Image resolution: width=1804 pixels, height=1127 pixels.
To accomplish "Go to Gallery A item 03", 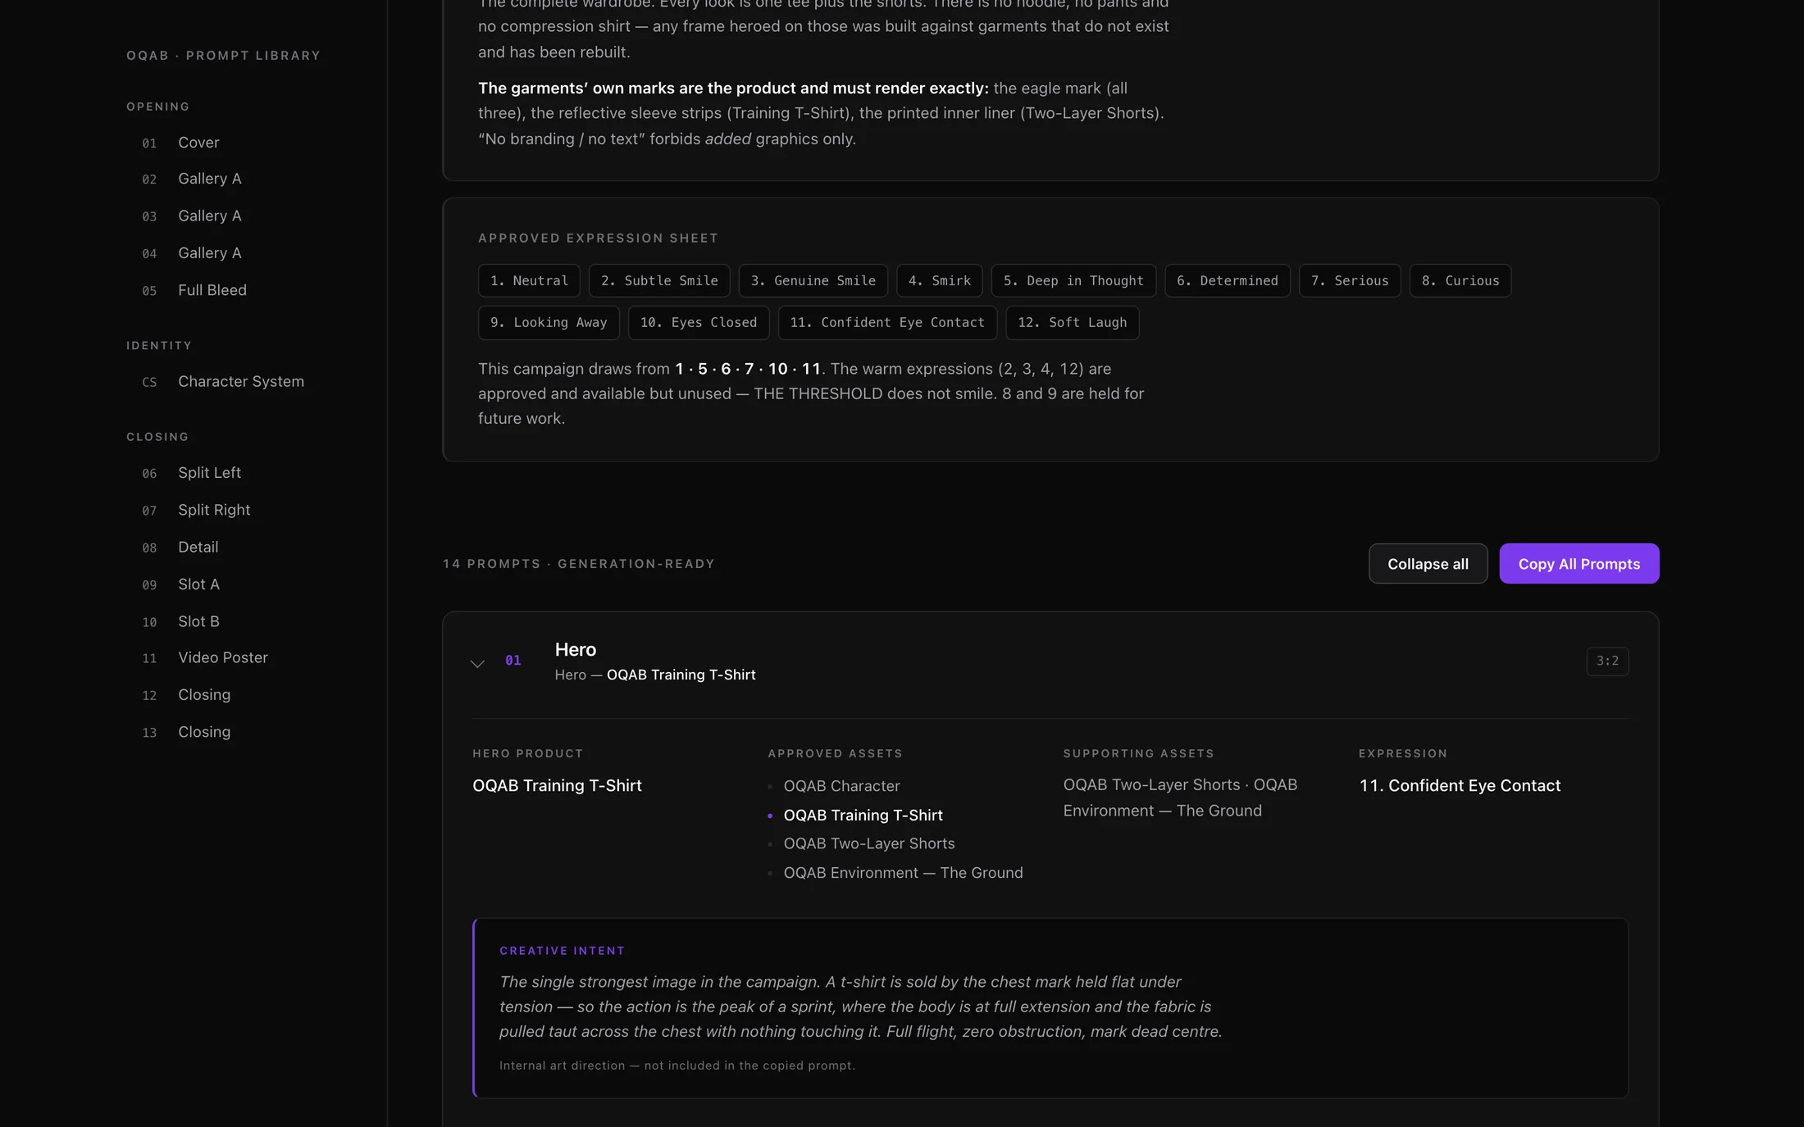I will (209, 216).
